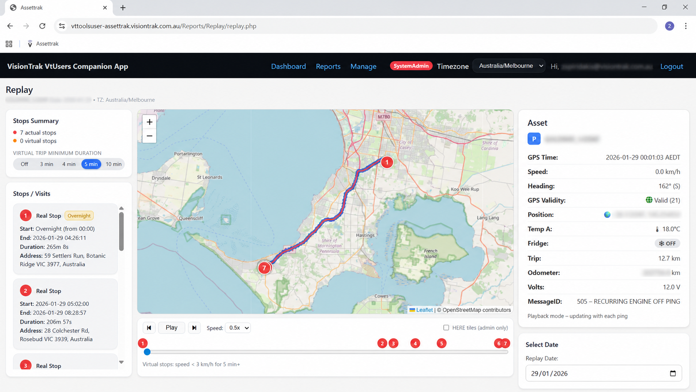Screen dimensions: 696x392
Task: Set virtual trip duration to Off
Action: tap(25, 164)
